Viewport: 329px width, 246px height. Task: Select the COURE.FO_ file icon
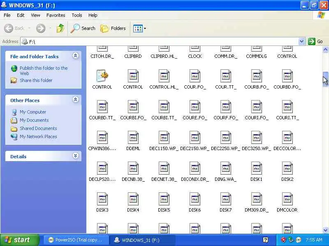click(195, 107)
